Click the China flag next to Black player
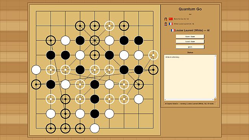The image size is (249, 140). point(171,19)
